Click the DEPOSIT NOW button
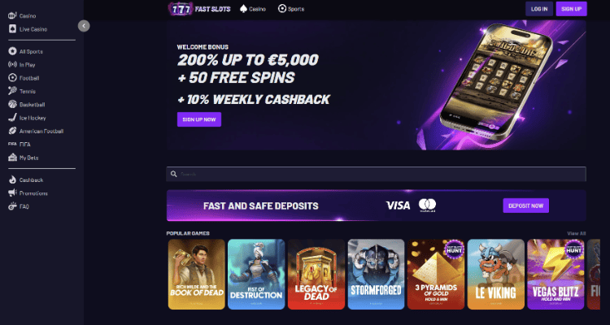Image resolution: width=610 pixels, height=325 pixels. click(x=525, y=206)
